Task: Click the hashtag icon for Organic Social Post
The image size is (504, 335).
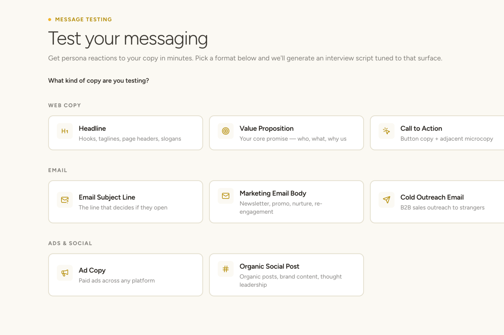Action: [226, 269]
